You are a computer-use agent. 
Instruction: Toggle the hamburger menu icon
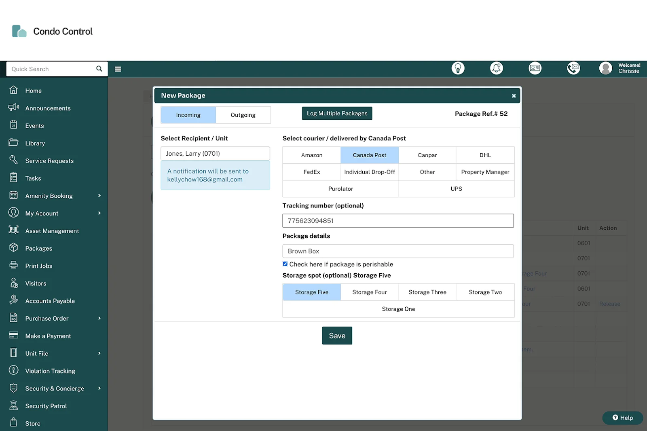pos(118,69)
